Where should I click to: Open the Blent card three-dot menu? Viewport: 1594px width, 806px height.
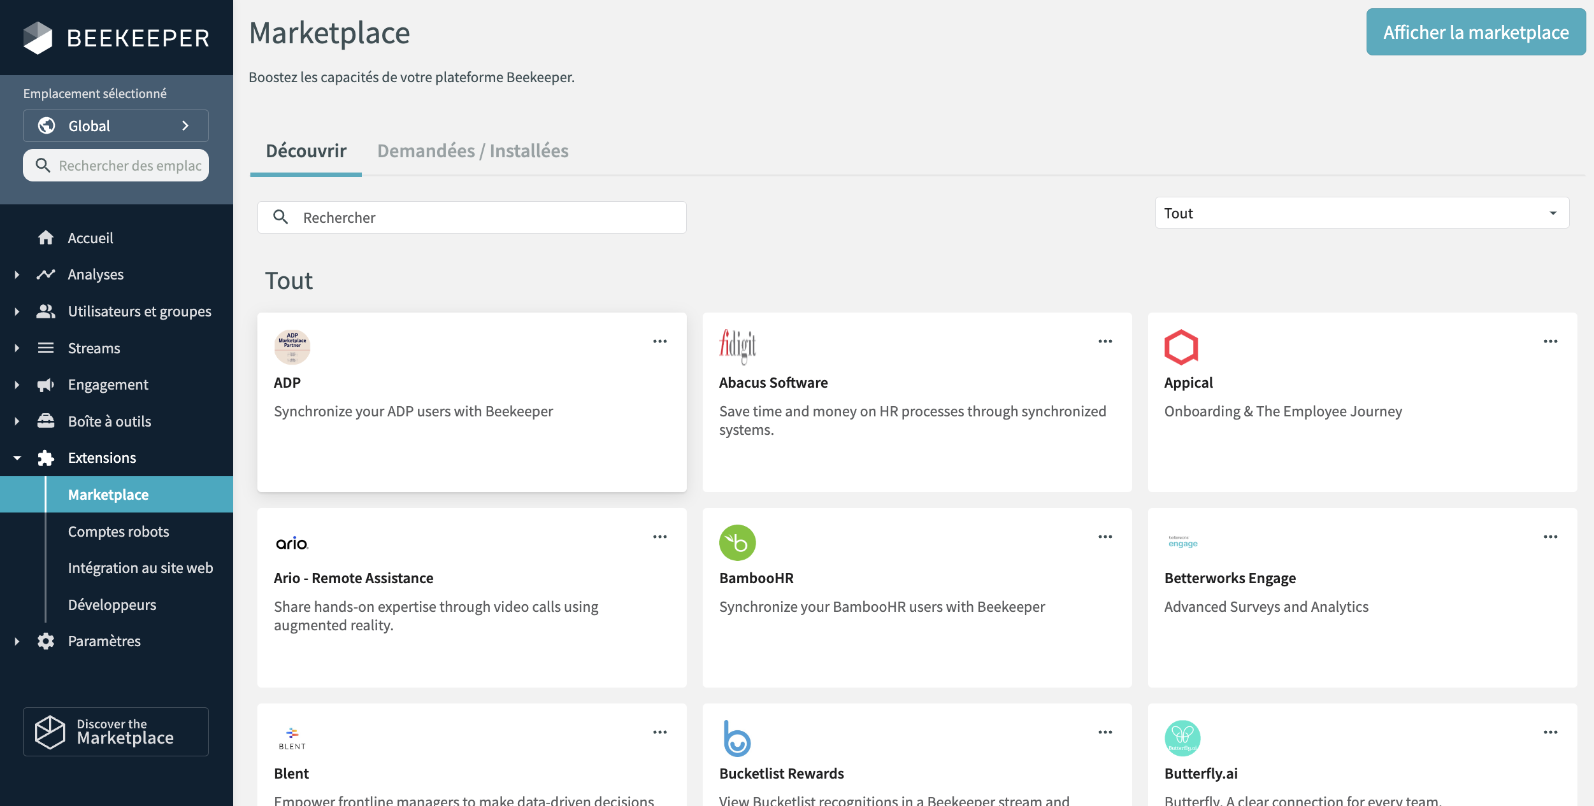pos(660,732)
